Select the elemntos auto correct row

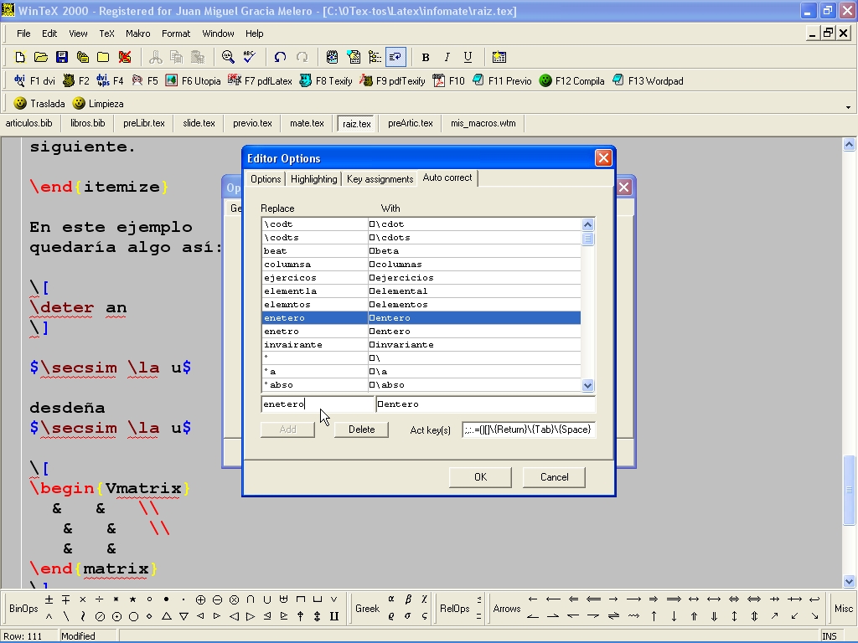[421, 305]
